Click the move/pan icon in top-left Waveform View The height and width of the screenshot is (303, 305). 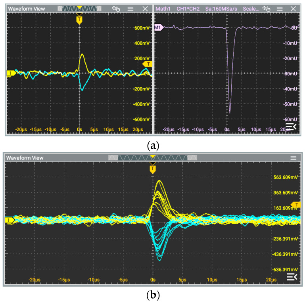coord(116,9)
